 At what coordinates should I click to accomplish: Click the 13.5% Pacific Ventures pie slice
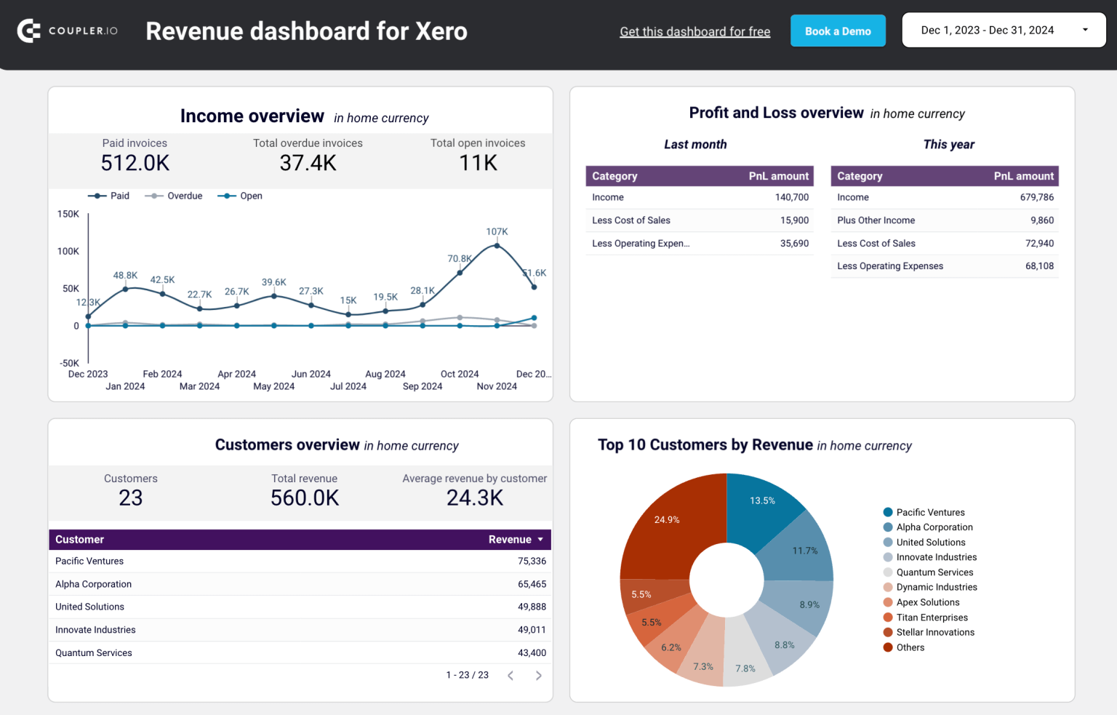(762, 502)
